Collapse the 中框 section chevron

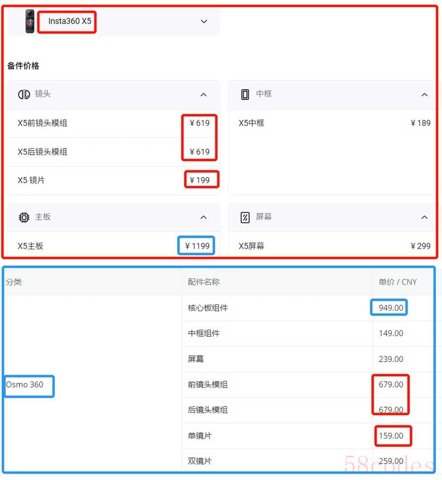424,95
